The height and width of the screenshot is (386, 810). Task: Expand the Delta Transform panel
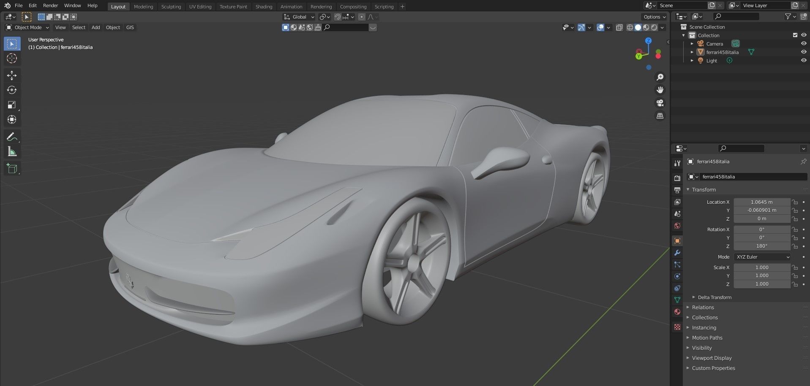(714, 297)
